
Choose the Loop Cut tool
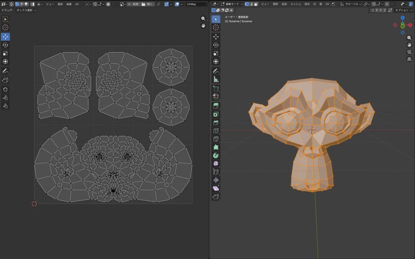[216, 130]
